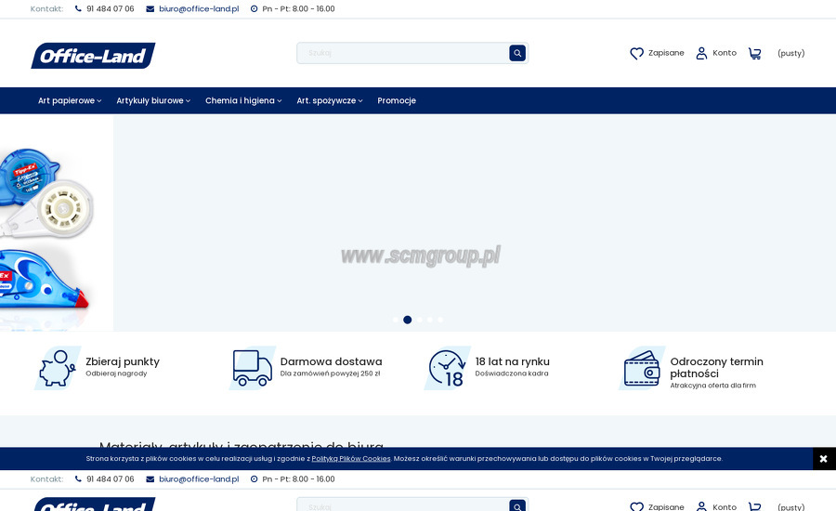This screenshot has height=511, width=836.
Task: Click the Office-Land logo in top header
Action: coord(93,56)
